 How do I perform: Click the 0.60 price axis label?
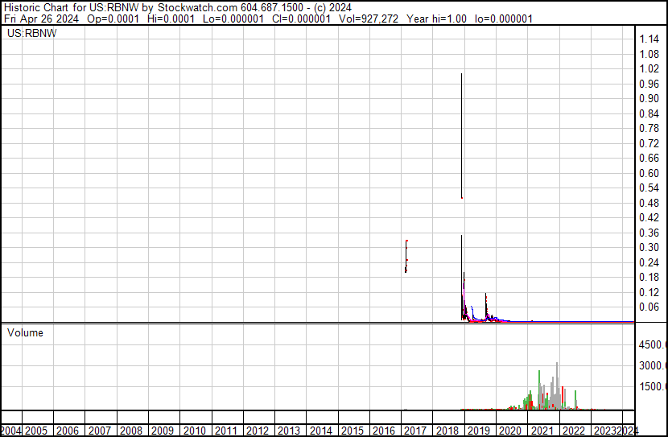tap(649, 173)
